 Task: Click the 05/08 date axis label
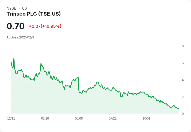79,118
